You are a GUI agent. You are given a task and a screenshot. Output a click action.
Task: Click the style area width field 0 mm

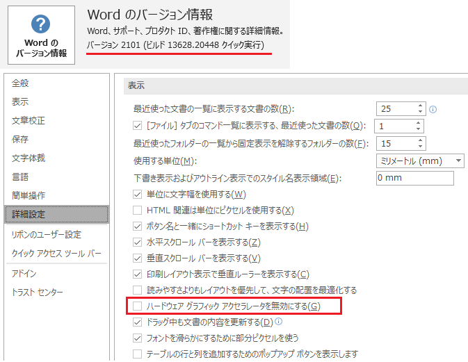(x=415, y=178)
